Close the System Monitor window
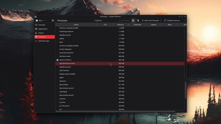 185,17
